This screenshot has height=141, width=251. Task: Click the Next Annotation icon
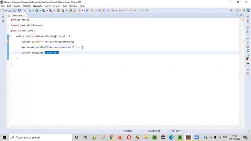point(113,11)
